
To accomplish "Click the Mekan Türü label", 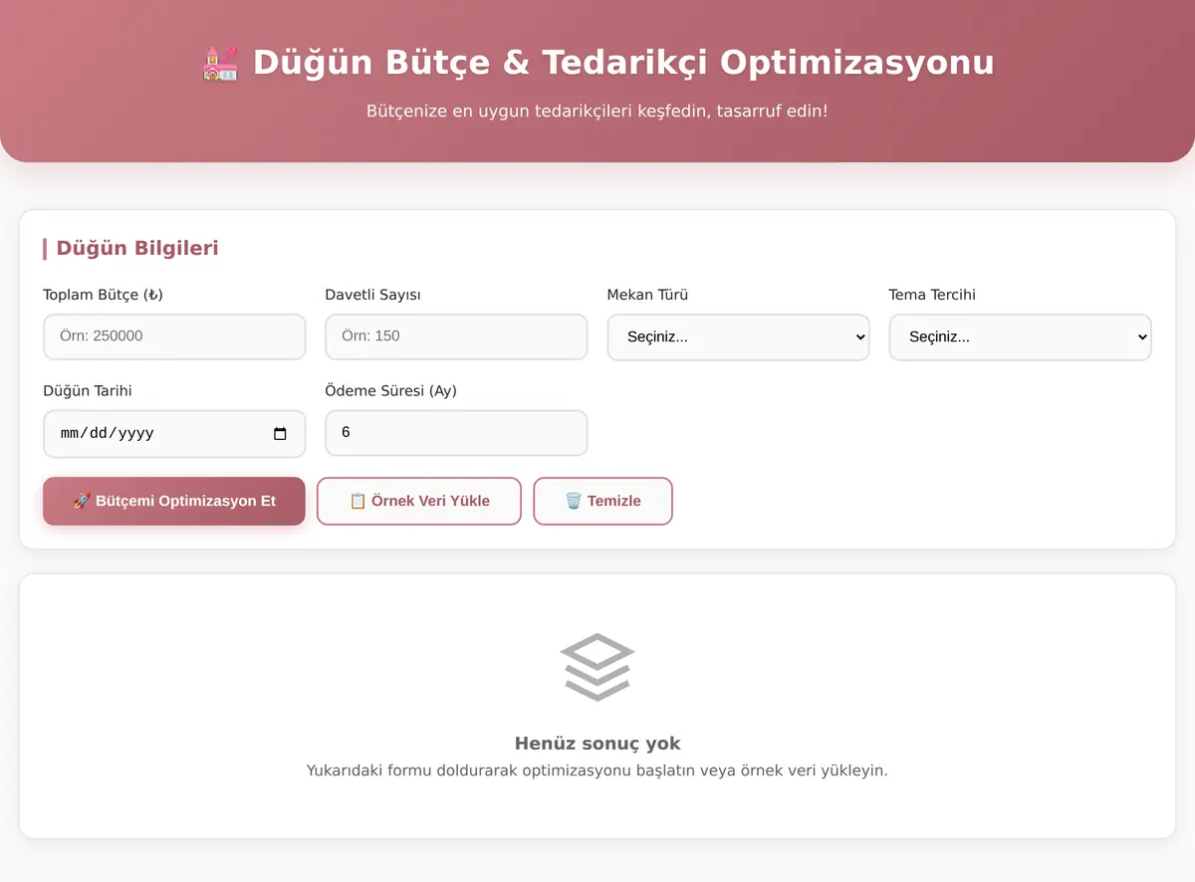I will 647,295.
